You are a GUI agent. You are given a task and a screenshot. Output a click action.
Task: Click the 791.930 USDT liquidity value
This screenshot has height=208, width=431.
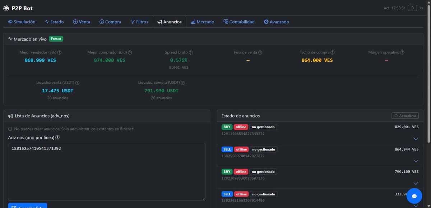click(x=162, y=91)
